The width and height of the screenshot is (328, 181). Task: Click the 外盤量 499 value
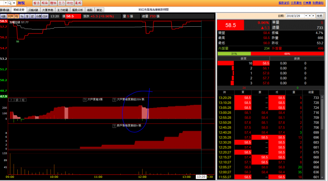[320, 49]
